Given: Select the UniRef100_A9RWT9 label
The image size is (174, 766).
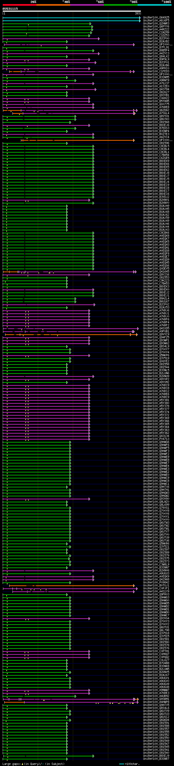Looking at the screenshot, I should (156, 80).
